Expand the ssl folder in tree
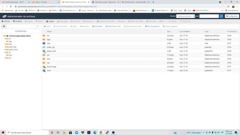Image resolution: width=240 pixels, height=135 pixels. [x=5, y=52]
